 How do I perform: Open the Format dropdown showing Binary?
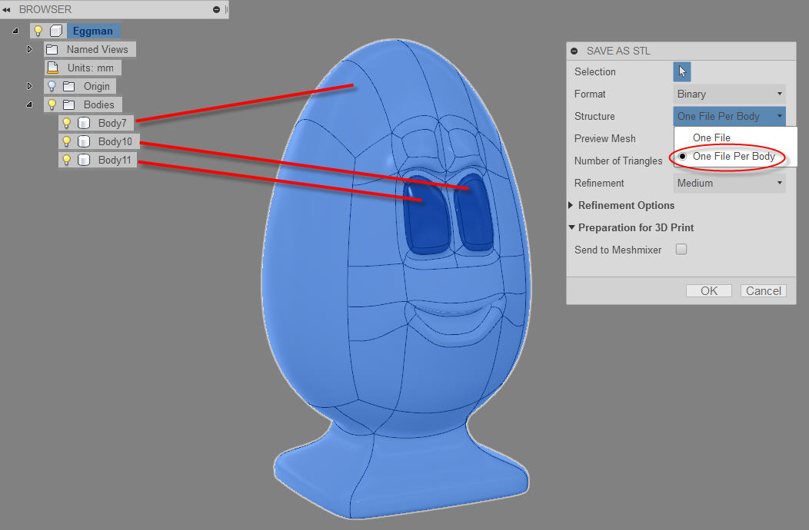(x=729, y=94)
